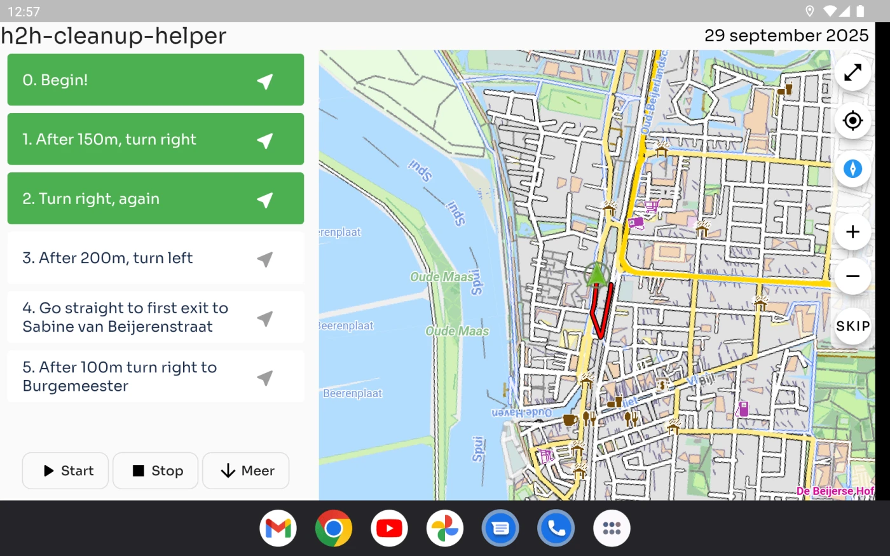Open Messages from the dock
Image resolution: width=890 pixels, height=556 pixels.
(500, 528)
